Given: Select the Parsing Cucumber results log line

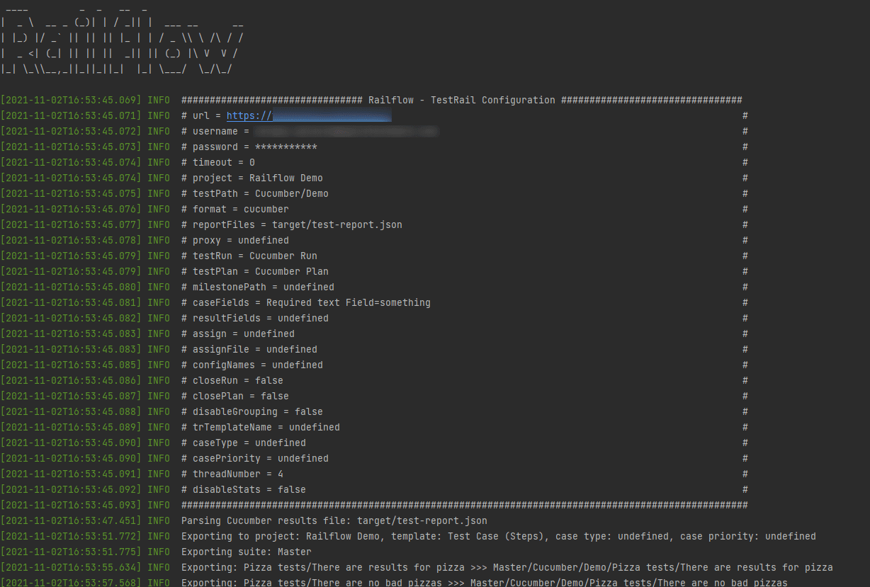Looking at the screenshot, I should pyautogui.click(x=334, y=520).
